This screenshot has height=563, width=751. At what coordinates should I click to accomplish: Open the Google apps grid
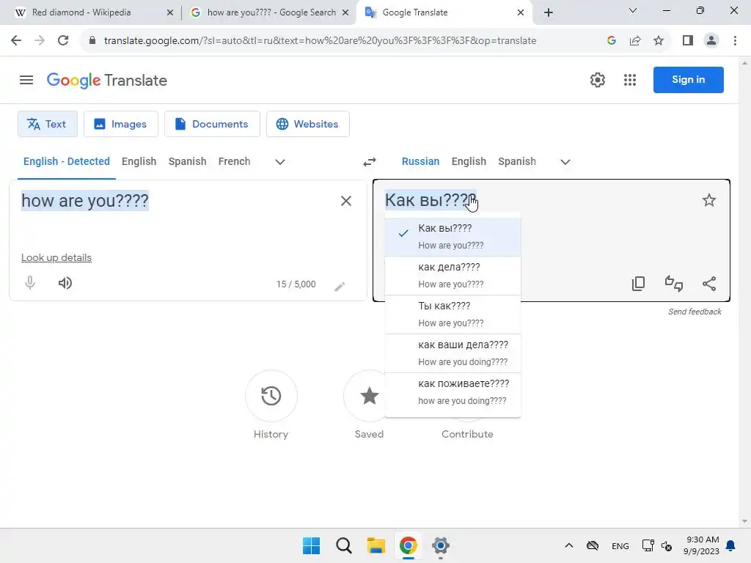(x=630, y=80)
